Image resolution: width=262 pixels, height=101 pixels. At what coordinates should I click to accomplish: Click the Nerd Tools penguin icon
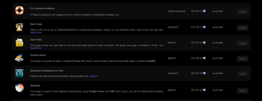click(19, 27)
